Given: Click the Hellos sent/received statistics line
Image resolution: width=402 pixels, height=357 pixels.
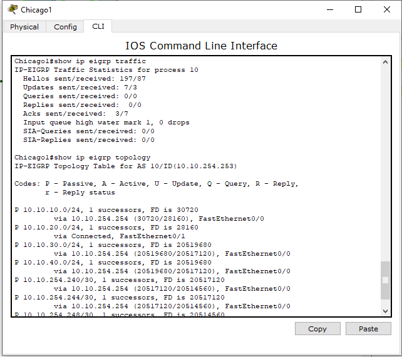Looking at the screenshot, I should coord(85,79).
